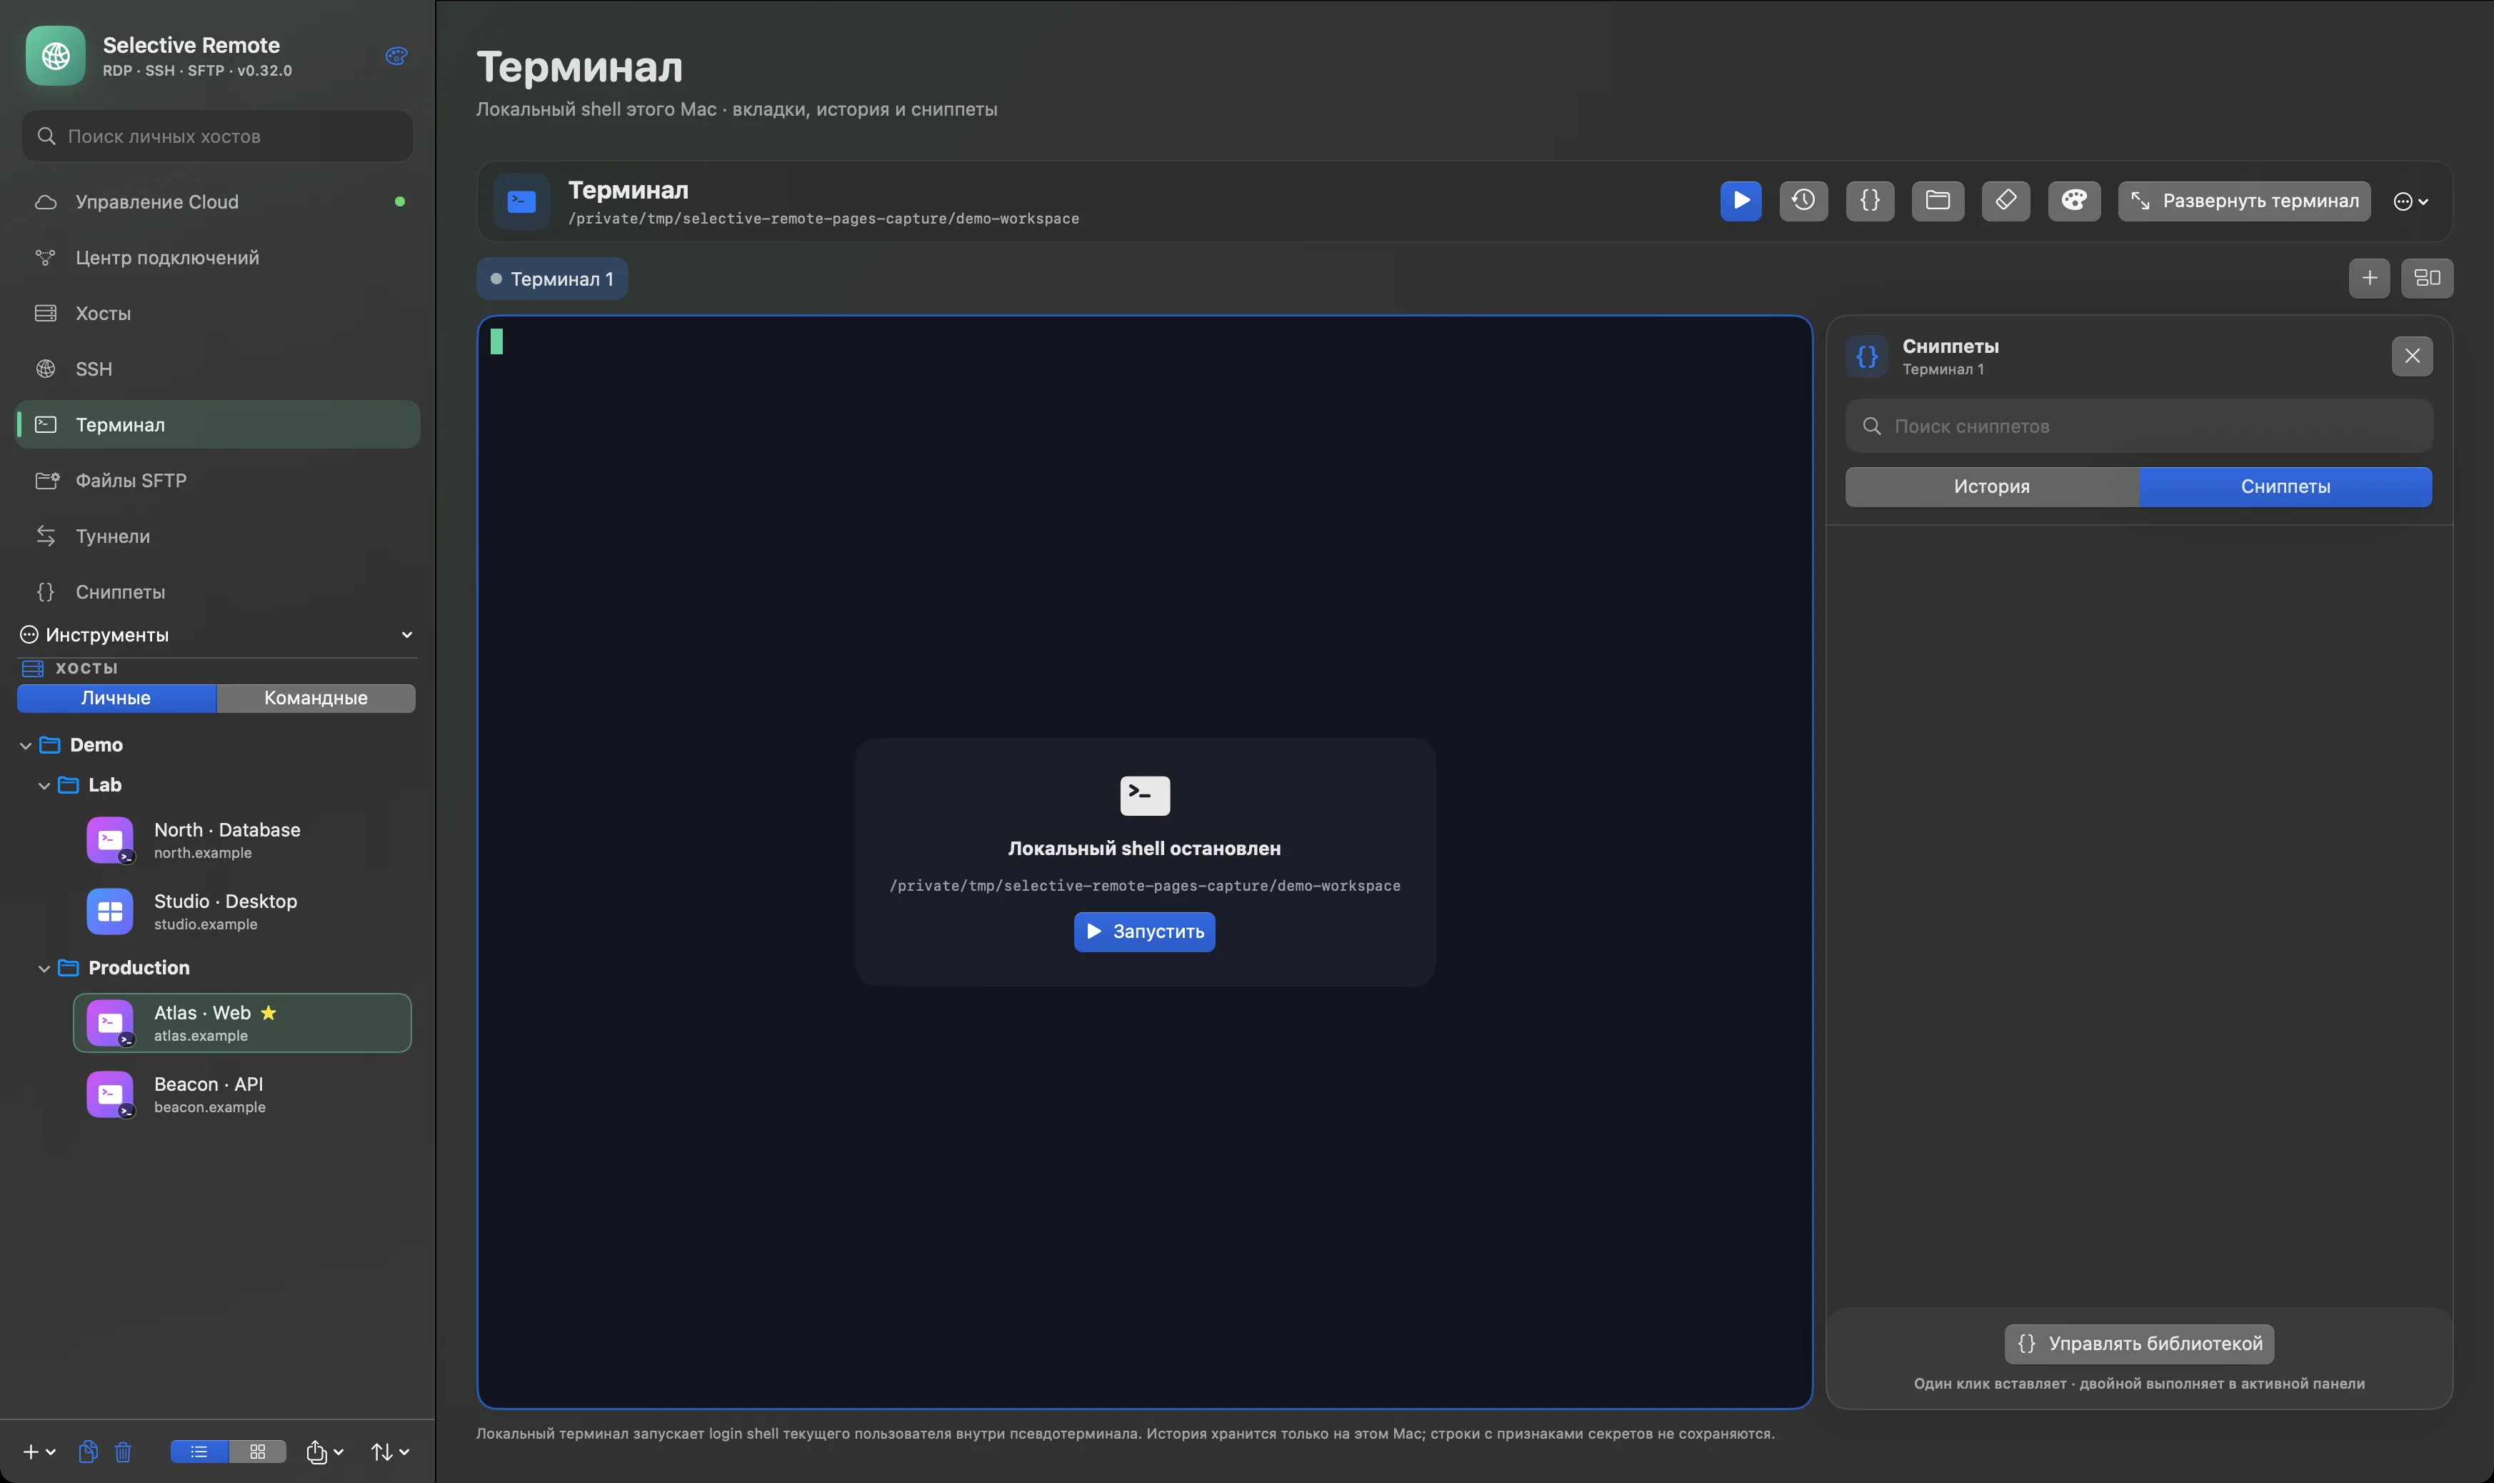Viewport: 2494px width, 1483px height.
Task: Click the Запустить button
Action: (1145, 932)
